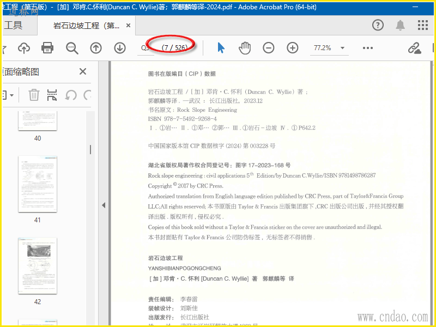Click the page number input field

(x=146, y=48)
